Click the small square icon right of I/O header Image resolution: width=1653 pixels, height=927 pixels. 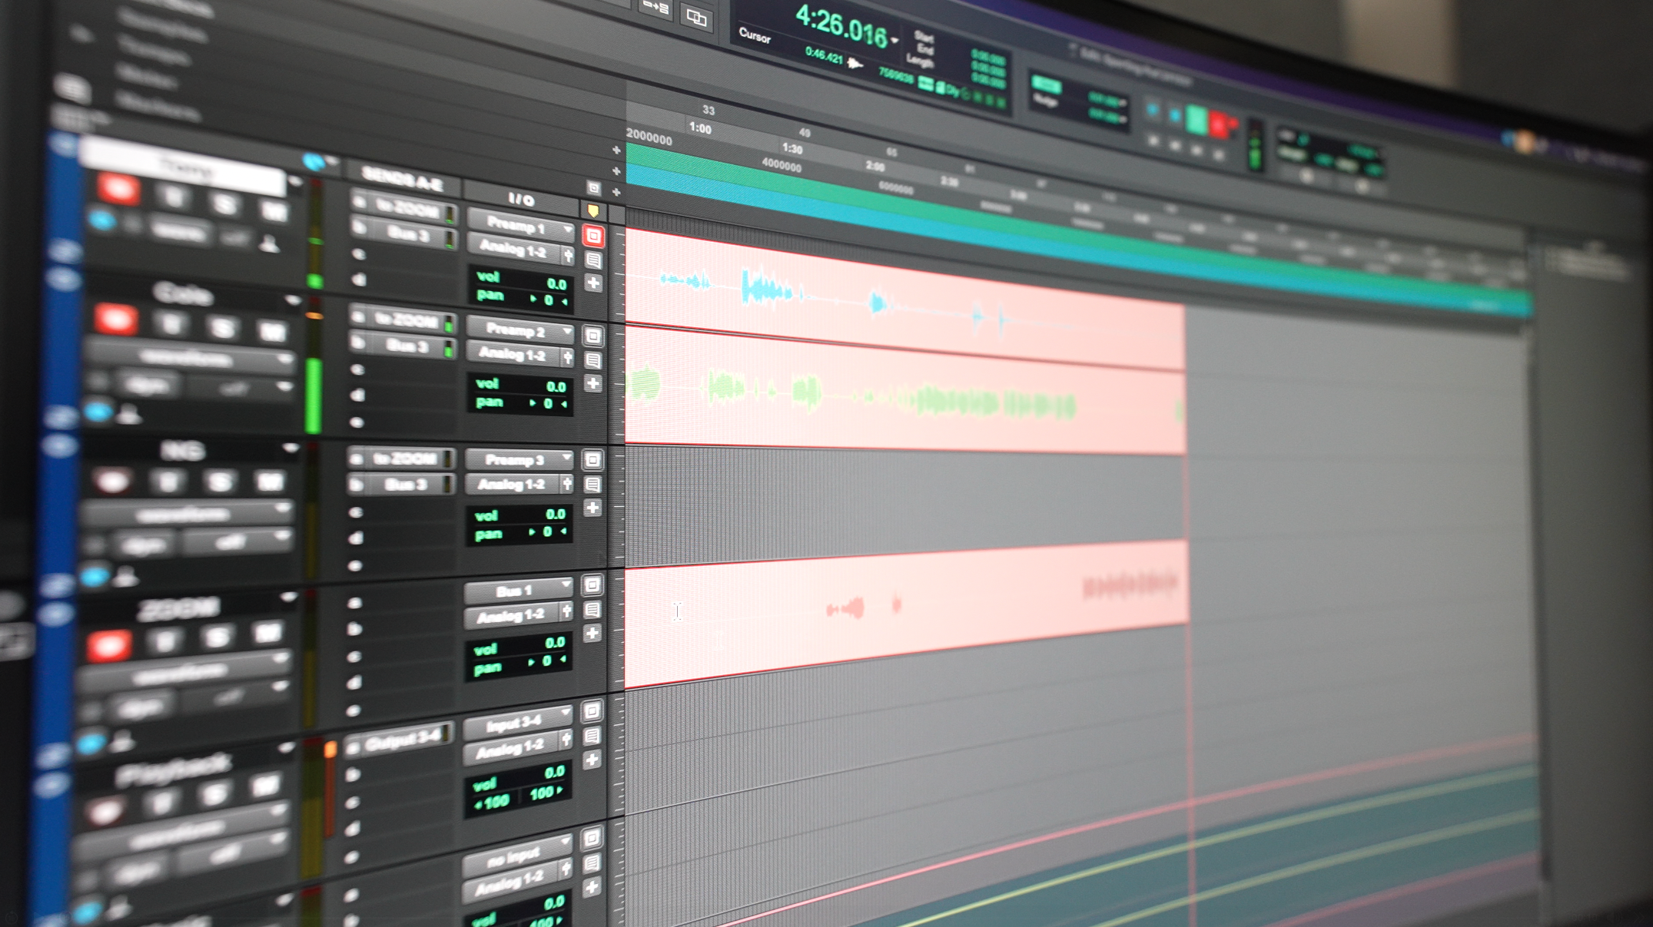(593, 188)
